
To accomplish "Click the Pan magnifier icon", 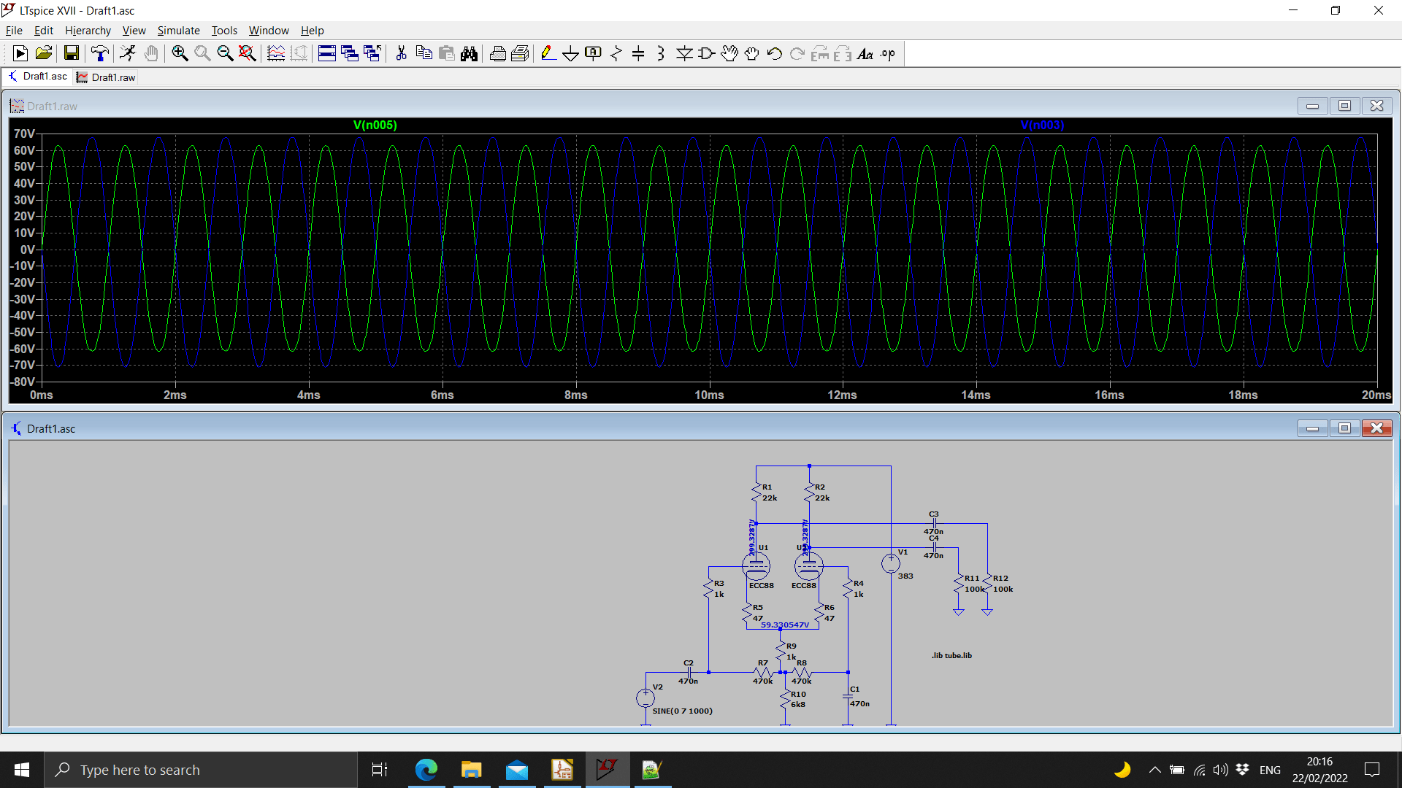I will [x=202, y=53].
